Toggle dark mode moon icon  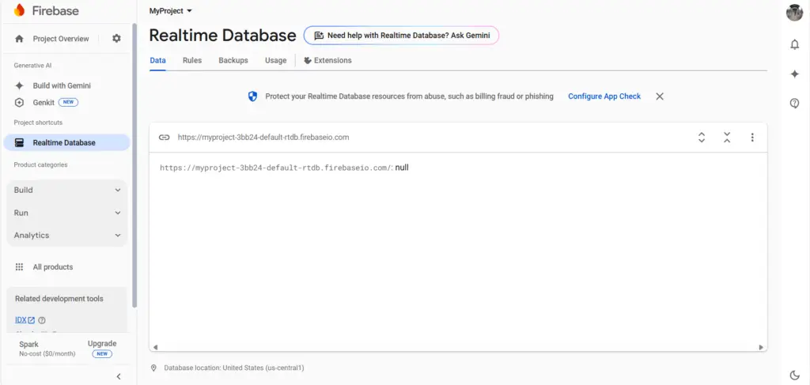tap(794, 376)
